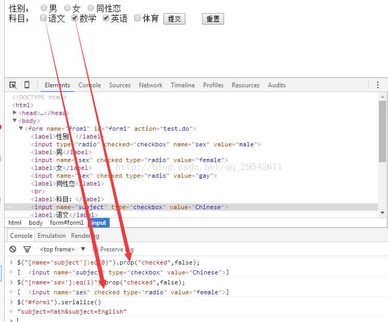The width and height of the screenshot is (388, 322).
Task: Click the Elements panel scrollbar thumb
Action: 383,131
